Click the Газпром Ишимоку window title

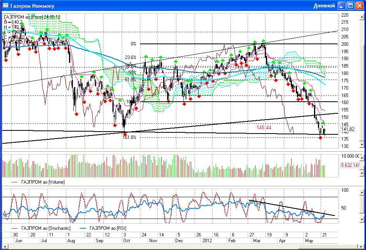(32, 6)
